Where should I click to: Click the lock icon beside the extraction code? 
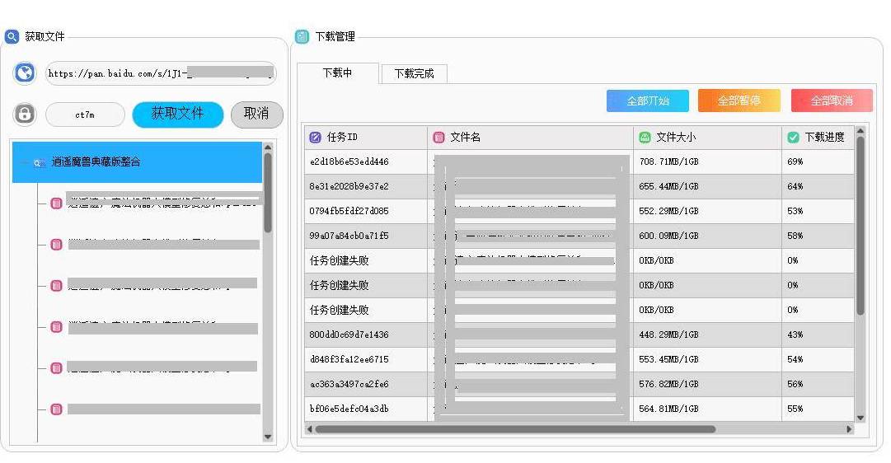(25, 115)
